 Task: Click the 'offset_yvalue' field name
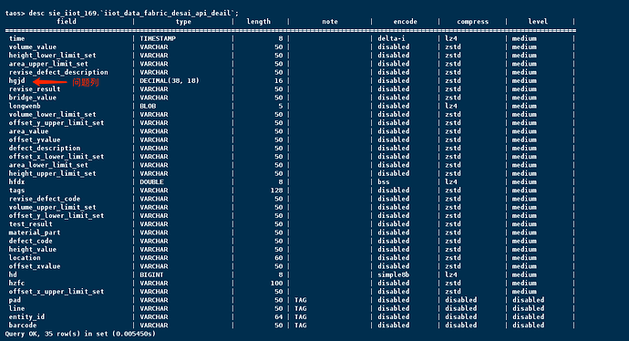coord(35,139)
